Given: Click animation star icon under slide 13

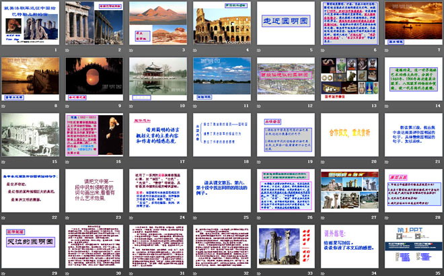Looking at the screenshot, I should (323, 106).
